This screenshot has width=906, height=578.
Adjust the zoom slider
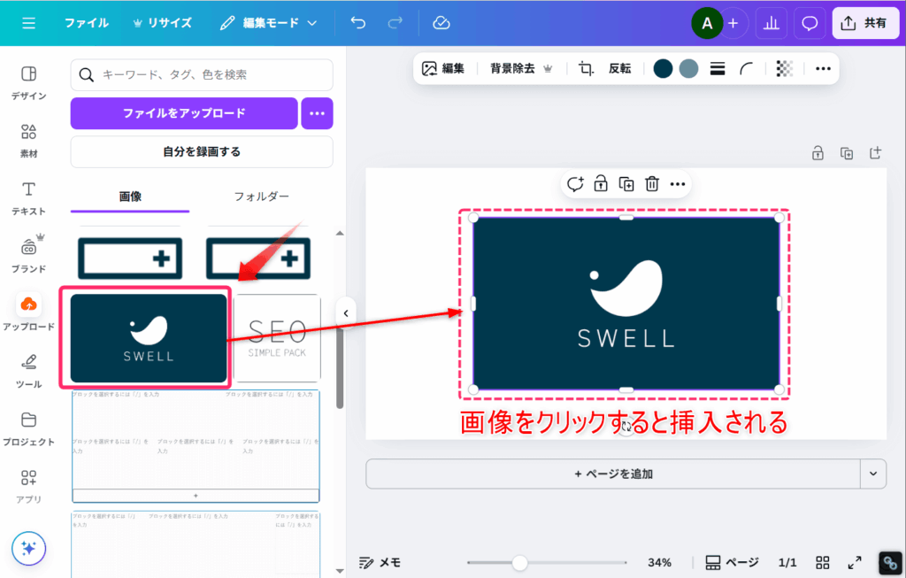519,562
